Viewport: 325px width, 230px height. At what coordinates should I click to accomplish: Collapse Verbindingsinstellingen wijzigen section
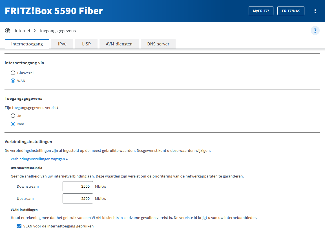(x=39, y=159)
